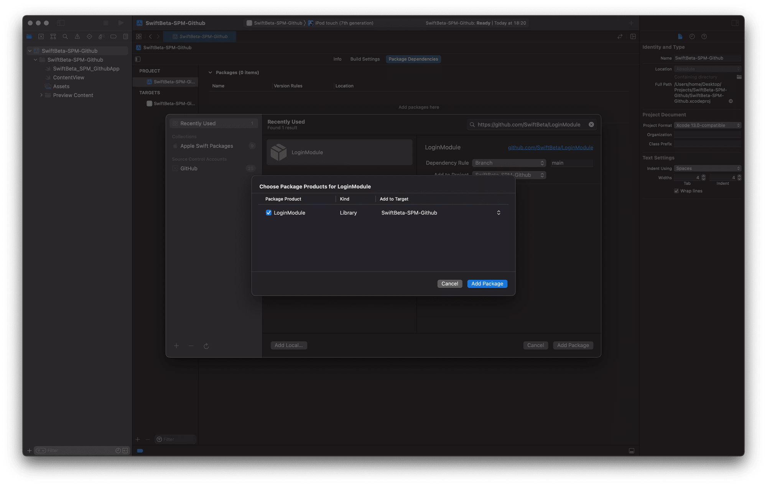Open the Indent Using Spaces dropdown
Screen dimensions: 767x486
(x=708, y=168)
